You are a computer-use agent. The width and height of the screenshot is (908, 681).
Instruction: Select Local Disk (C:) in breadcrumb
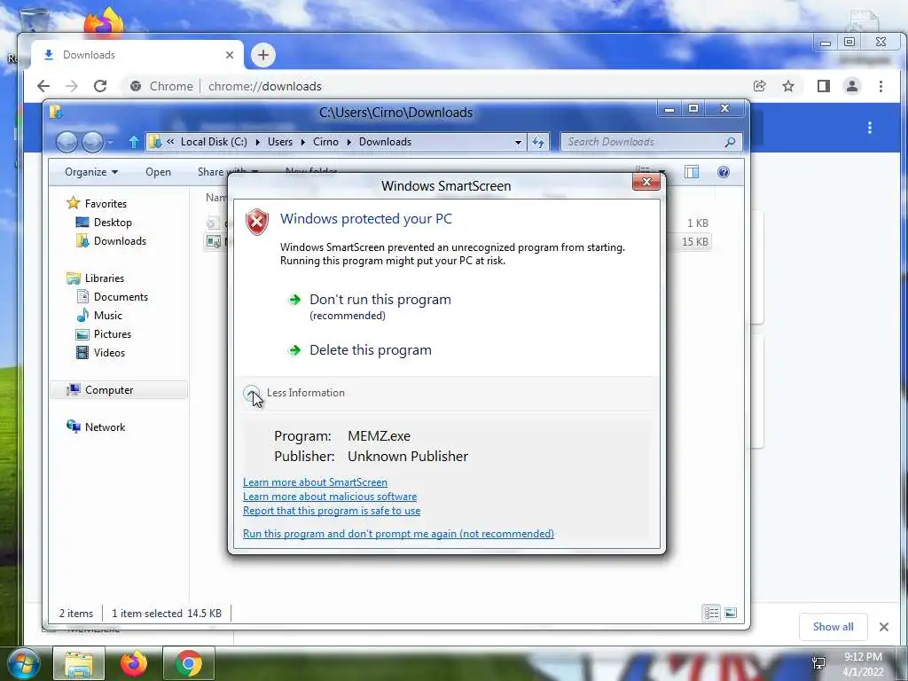[214, 142]
